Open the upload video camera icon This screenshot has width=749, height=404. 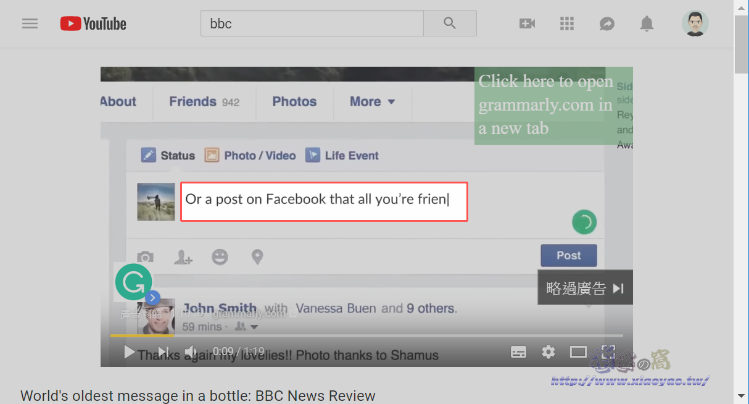(527, 23)
